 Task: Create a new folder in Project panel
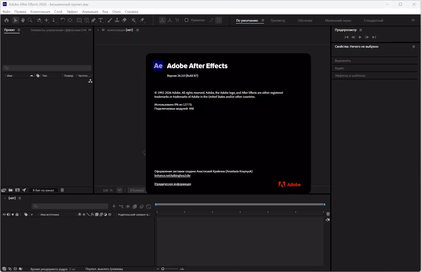click(11, 190)
